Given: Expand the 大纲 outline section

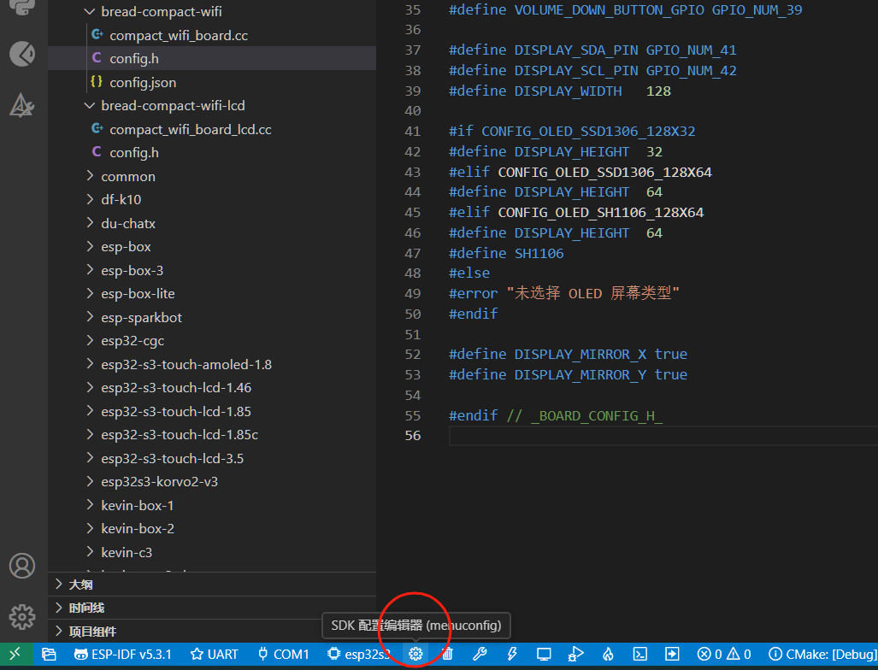Looking at the screenshot, I should 80,585.
